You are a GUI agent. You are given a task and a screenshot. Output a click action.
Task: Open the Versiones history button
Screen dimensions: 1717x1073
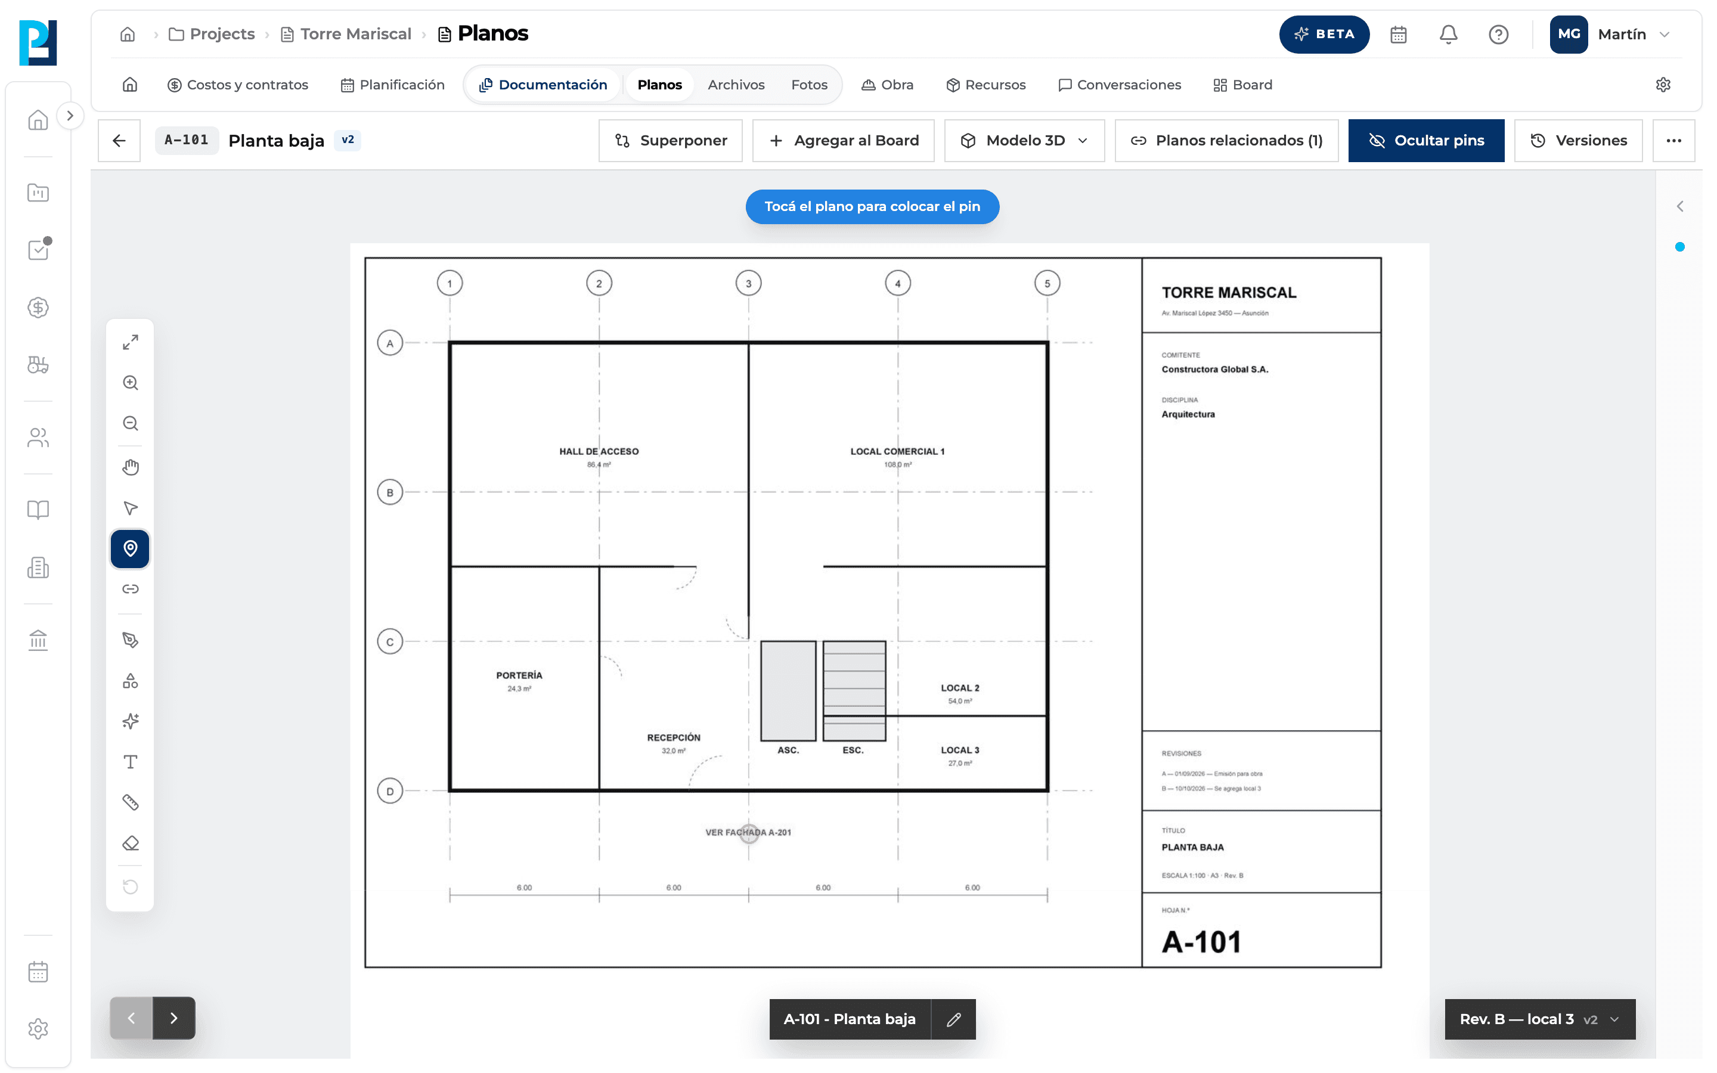tap(1578, 141)
